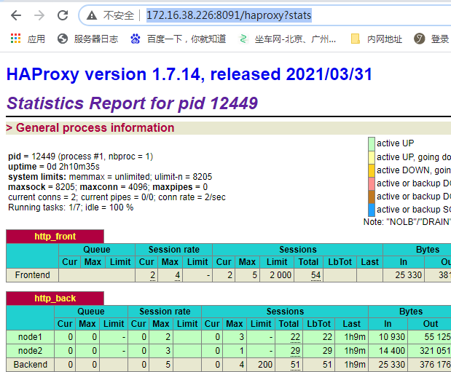451x372 pixels.
Task: Click the 坐车网 green favicon
Action: (x=243, y=39)
